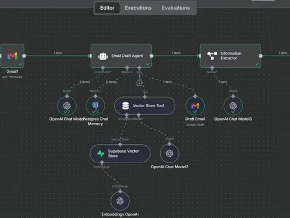290x218 pixels.
Task: Switch to the Editor tab
Action: point(107,8)
